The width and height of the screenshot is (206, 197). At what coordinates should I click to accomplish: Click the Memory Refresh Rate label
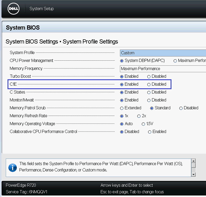[28, 116]
